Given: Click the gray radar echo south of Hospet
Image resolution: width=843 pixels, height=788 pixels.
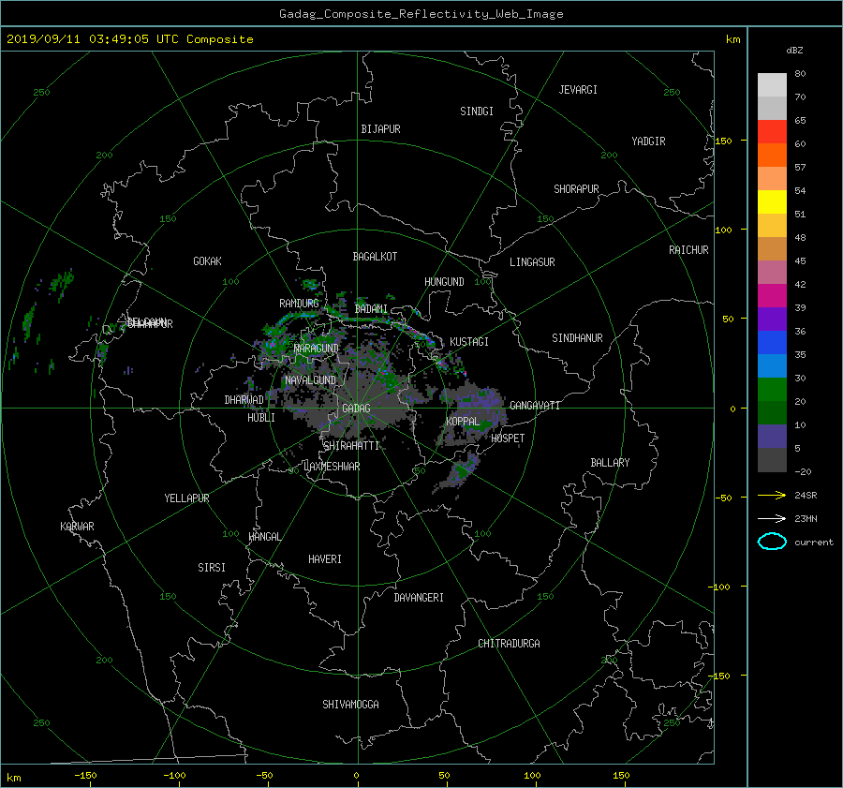Looking at the screenshot, I should click(457, 473).
